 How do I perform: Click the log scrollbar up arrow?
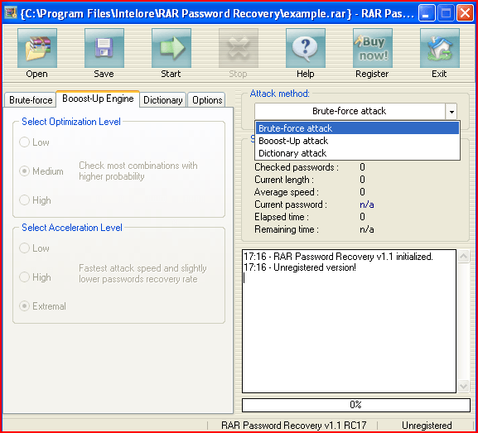tap(463, 257)
